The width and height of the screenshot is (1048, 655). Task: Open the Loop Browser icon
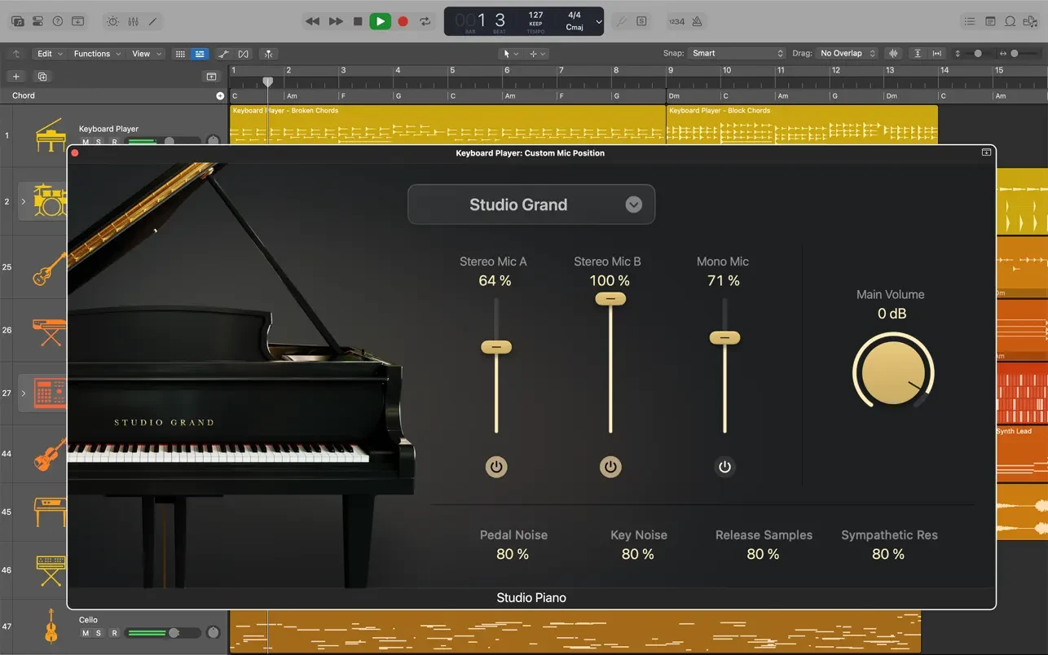1010,21
